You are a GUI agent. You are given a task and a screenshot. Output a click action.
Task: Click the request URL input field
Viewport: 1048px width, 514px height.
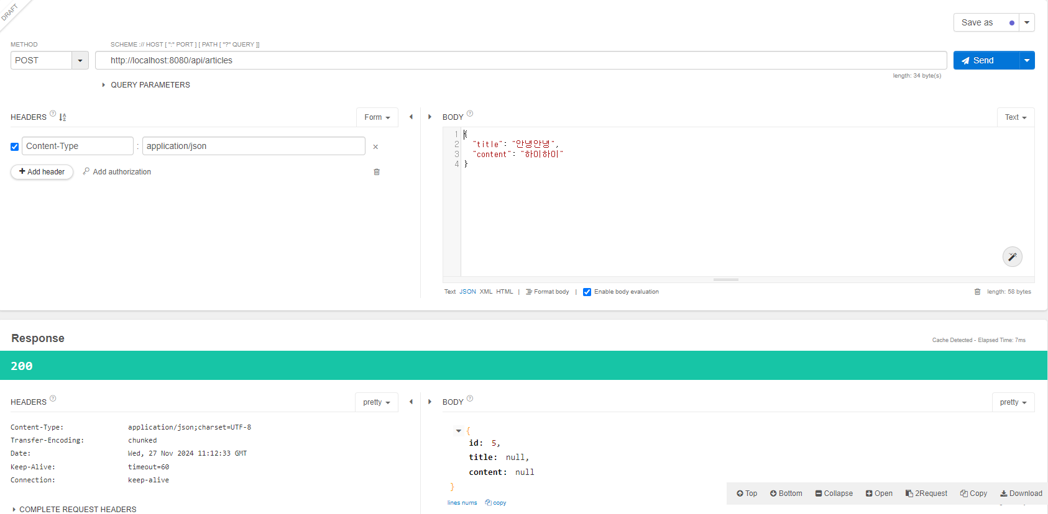(x=521, y=60)
